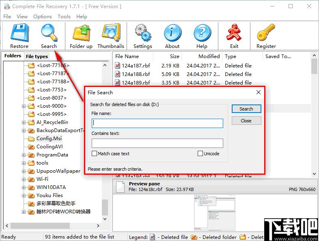The width and height of the screenshot is (319, 241).
Task: Sort by Size column header
Action: coord(168,56)
